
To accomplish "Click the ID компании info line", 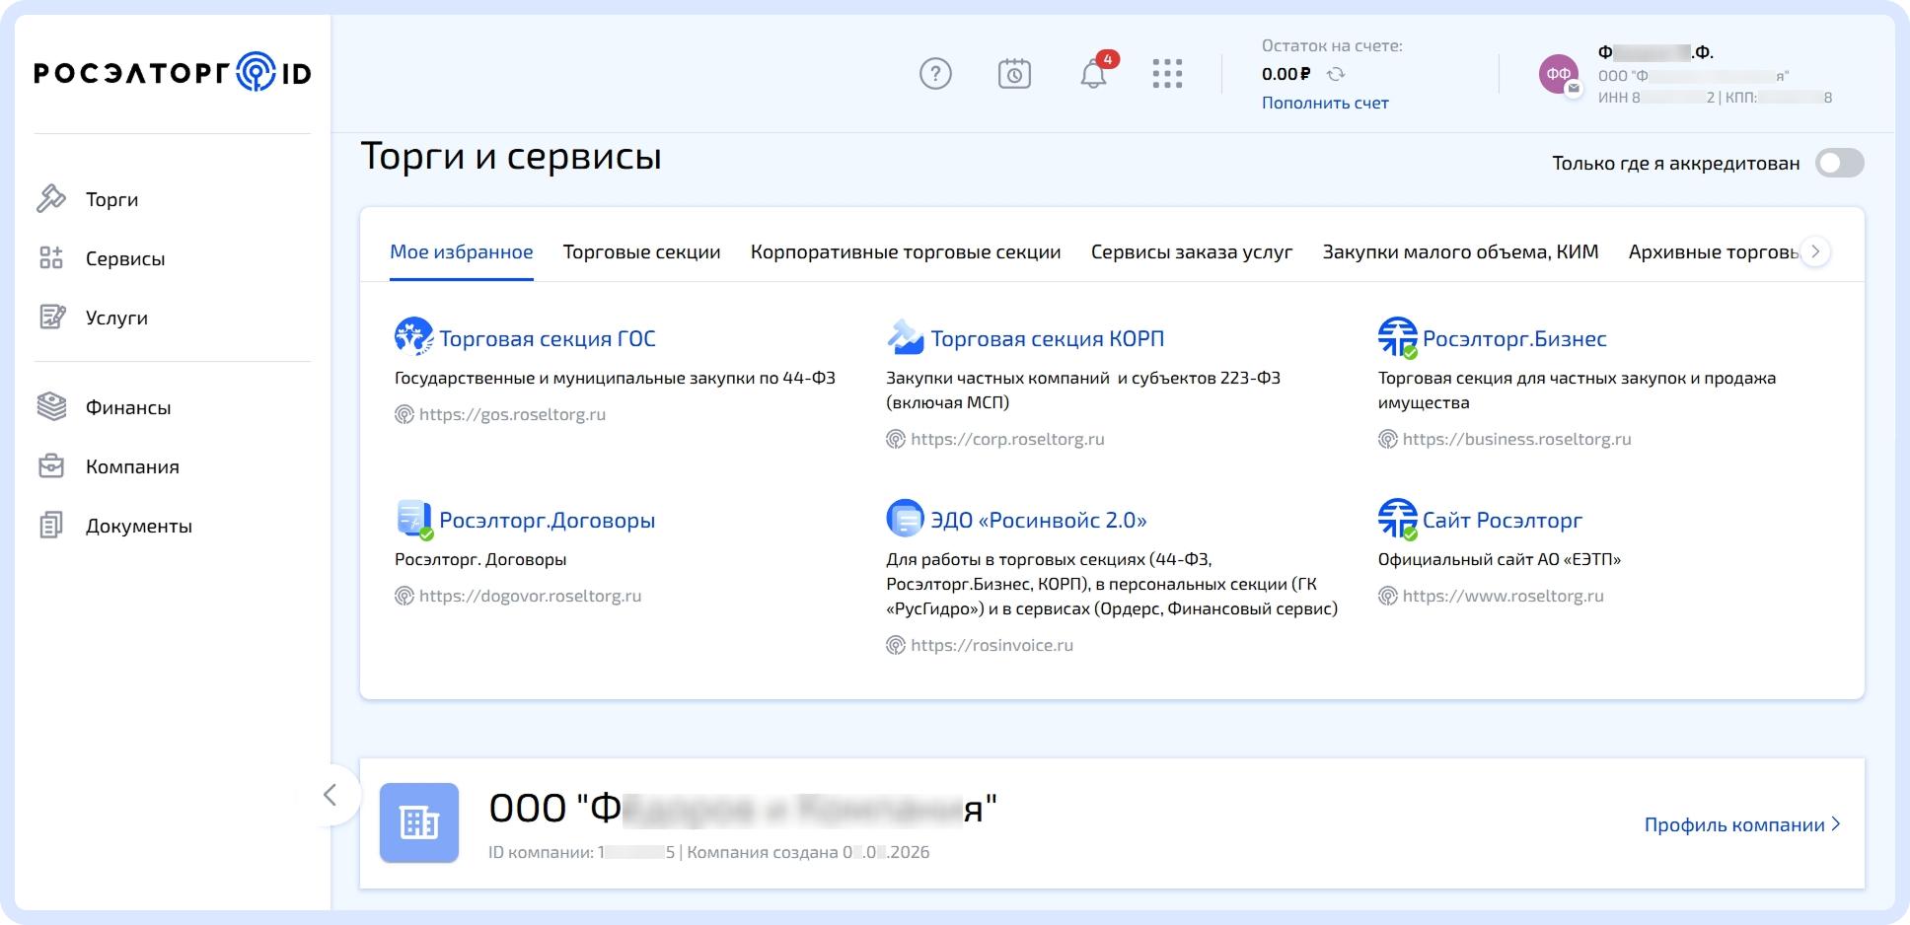I will [x=709, y=852].
